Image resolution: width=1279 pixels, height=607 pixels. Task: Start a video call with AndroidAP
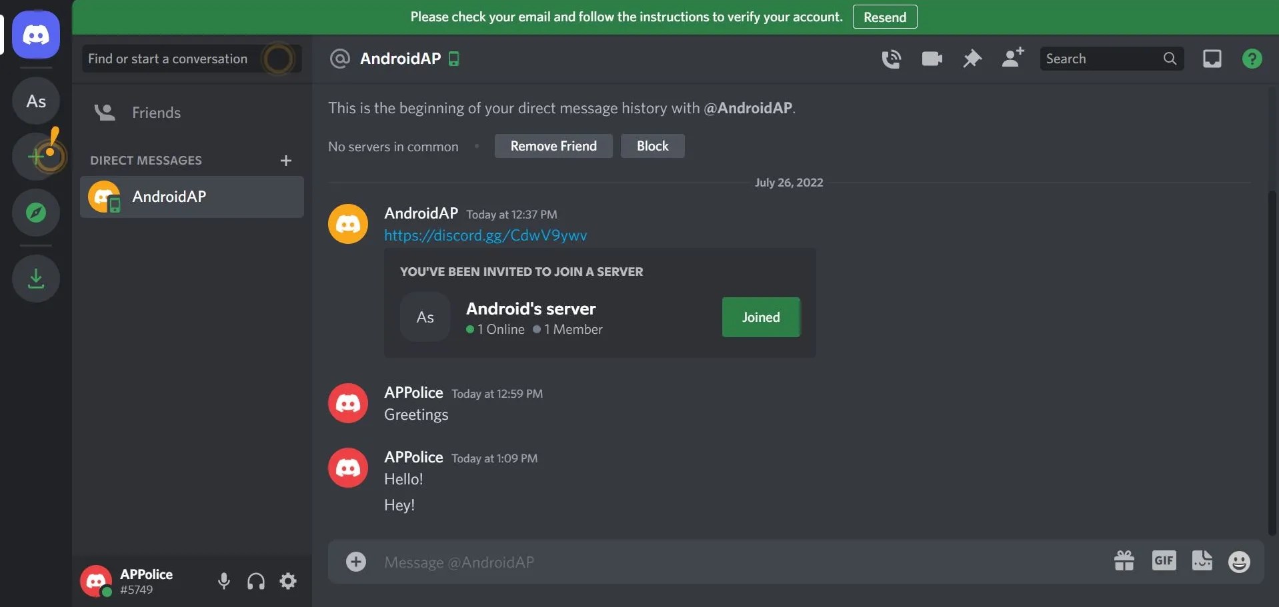click(x=931, y=59)
